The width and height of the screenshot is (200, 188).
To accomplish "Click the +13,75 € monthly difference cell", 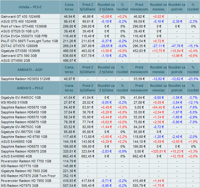I will 159,51.
